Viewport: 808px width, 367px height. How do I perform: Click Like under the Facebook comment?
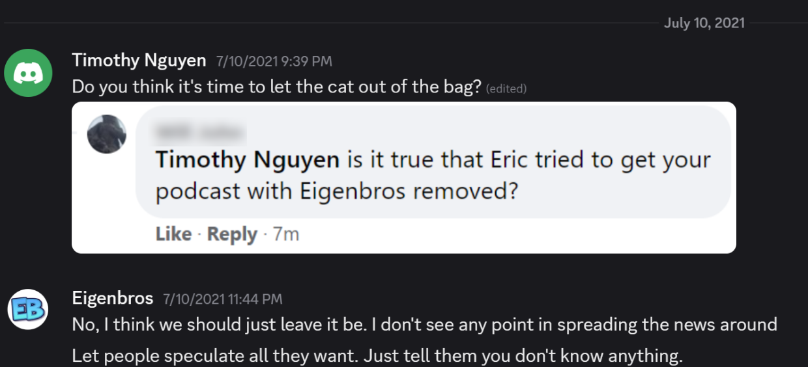173,234
